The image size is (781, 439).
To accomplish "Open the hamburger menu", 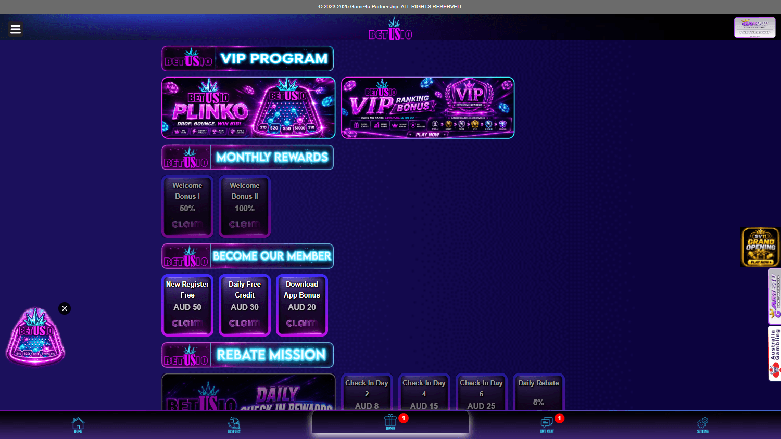I will [x=16, y=29].
